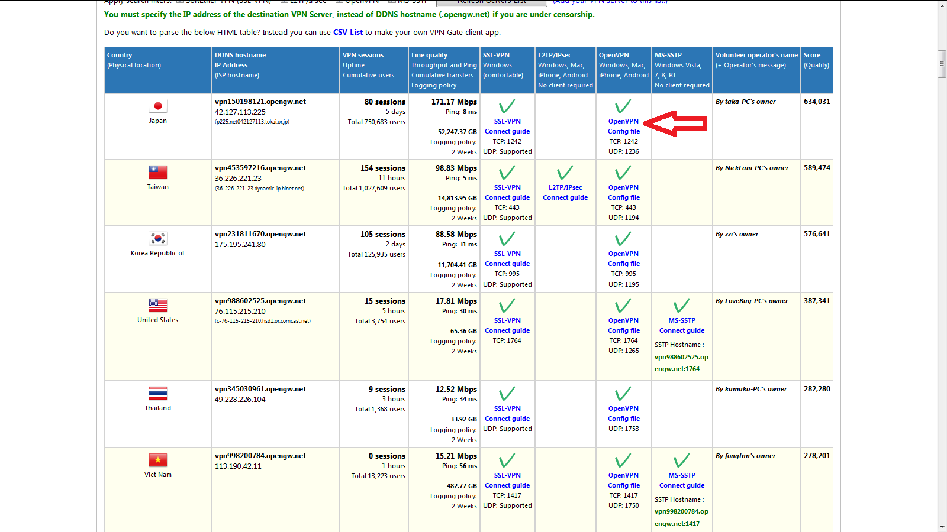Click the page scrollbar up arrow
This screenshot has height=532, width=947.
(942, 5)
